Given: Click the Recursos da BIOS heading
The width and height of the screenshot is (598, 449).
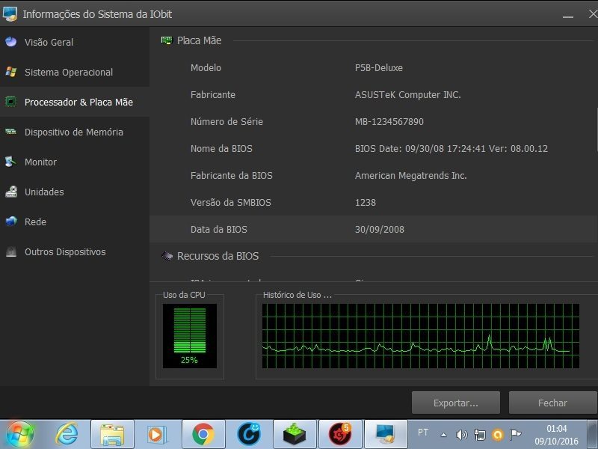Looking at the screenshot, I should click(x=218, y=256).
